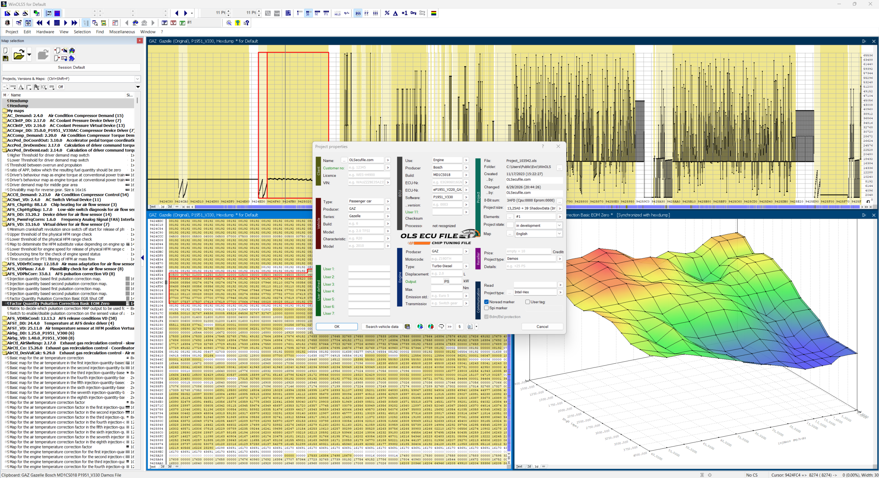Toggle HiLo/LoHi byte order icon

pyautogui.click(x=338, y=13)
